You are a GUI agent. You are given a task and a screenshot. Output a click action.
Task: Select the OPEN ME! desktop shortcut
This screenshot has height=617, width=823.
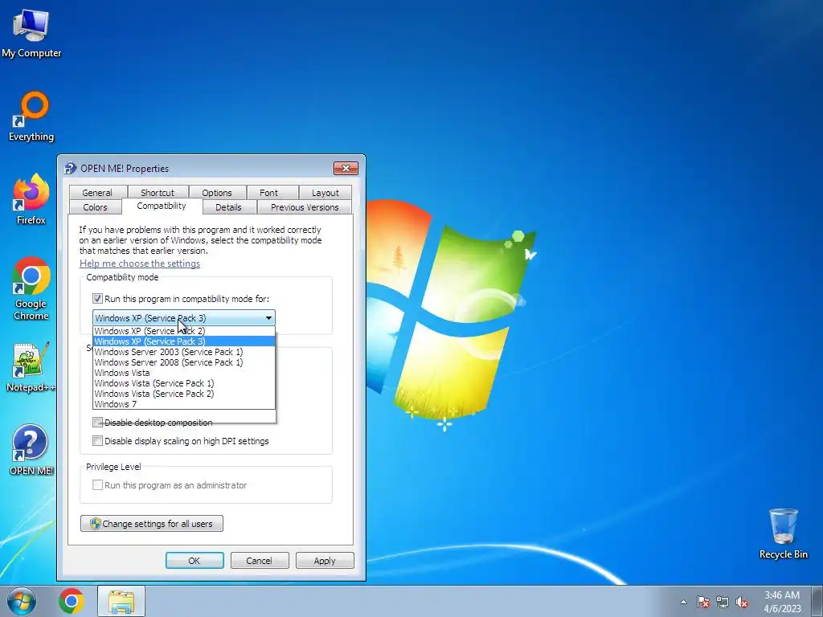[x=31, y=450]
